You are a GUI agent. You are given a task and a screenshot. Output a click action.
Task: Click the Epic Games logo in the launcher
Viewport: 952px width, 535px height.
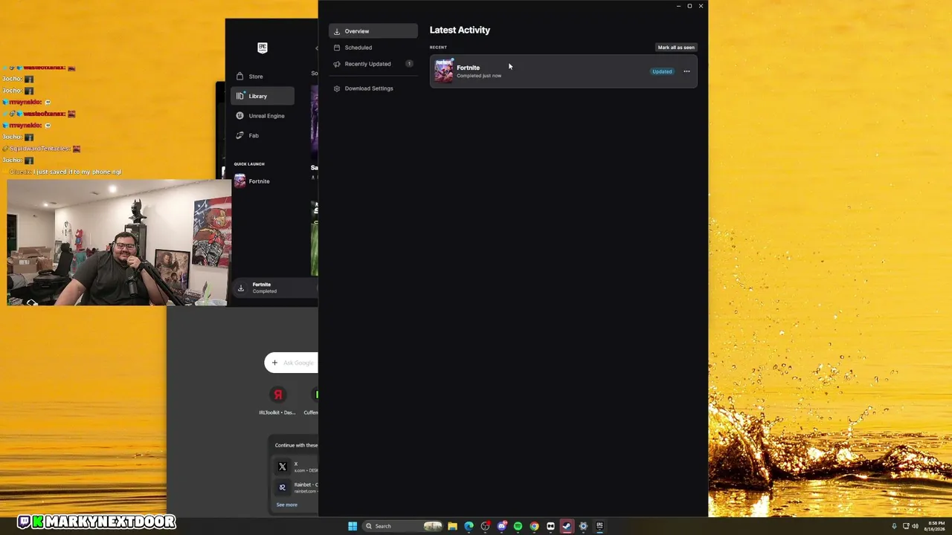pyautogui.click(x=262, y=48)
